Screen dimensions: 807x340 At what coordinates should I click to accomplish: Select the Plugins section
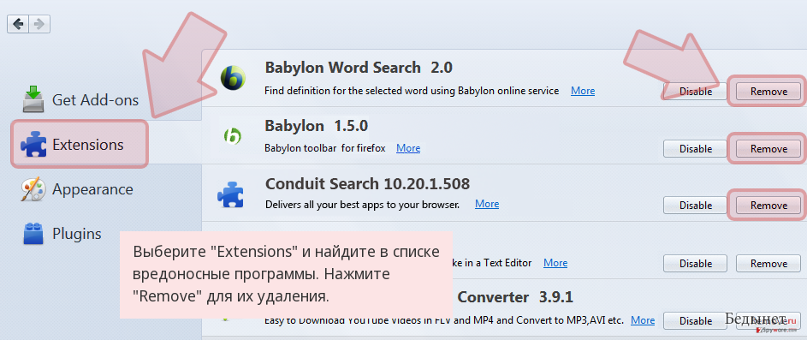(77, 233)
